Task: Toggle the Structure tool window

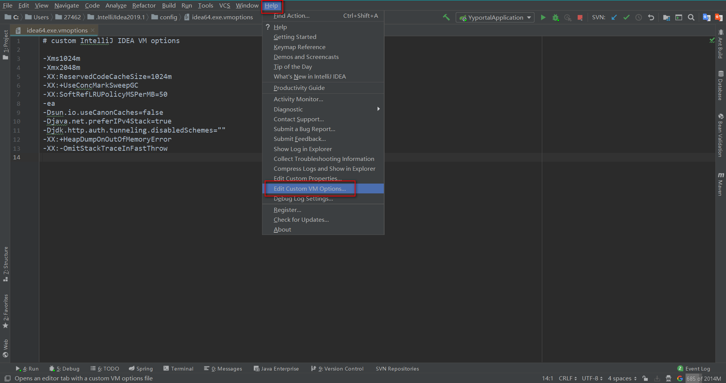Action: (x=5, y=264)
